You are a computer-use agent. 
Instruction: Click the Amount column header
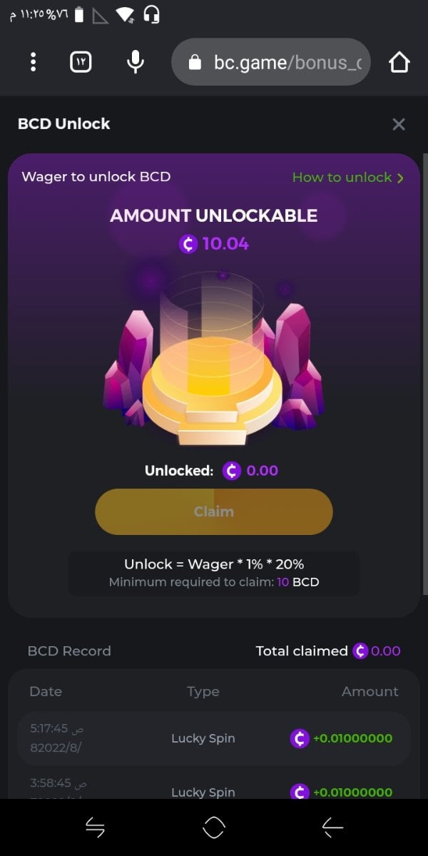coord(370,691)
